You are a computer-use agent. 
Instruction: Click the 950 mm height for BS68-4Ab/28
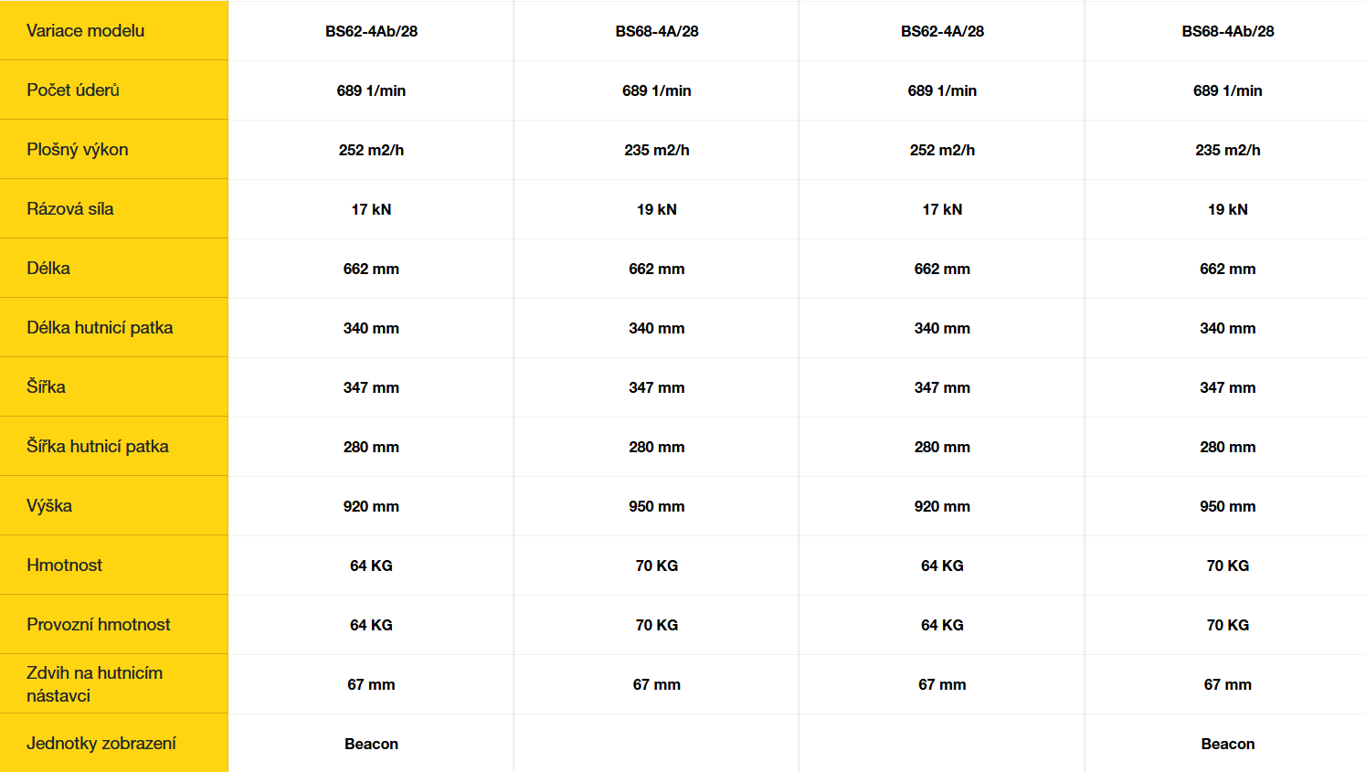coord(1228,506)
